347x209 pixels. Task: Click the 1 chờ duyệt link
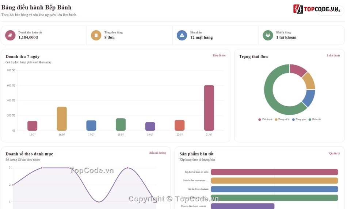[333, 55]
